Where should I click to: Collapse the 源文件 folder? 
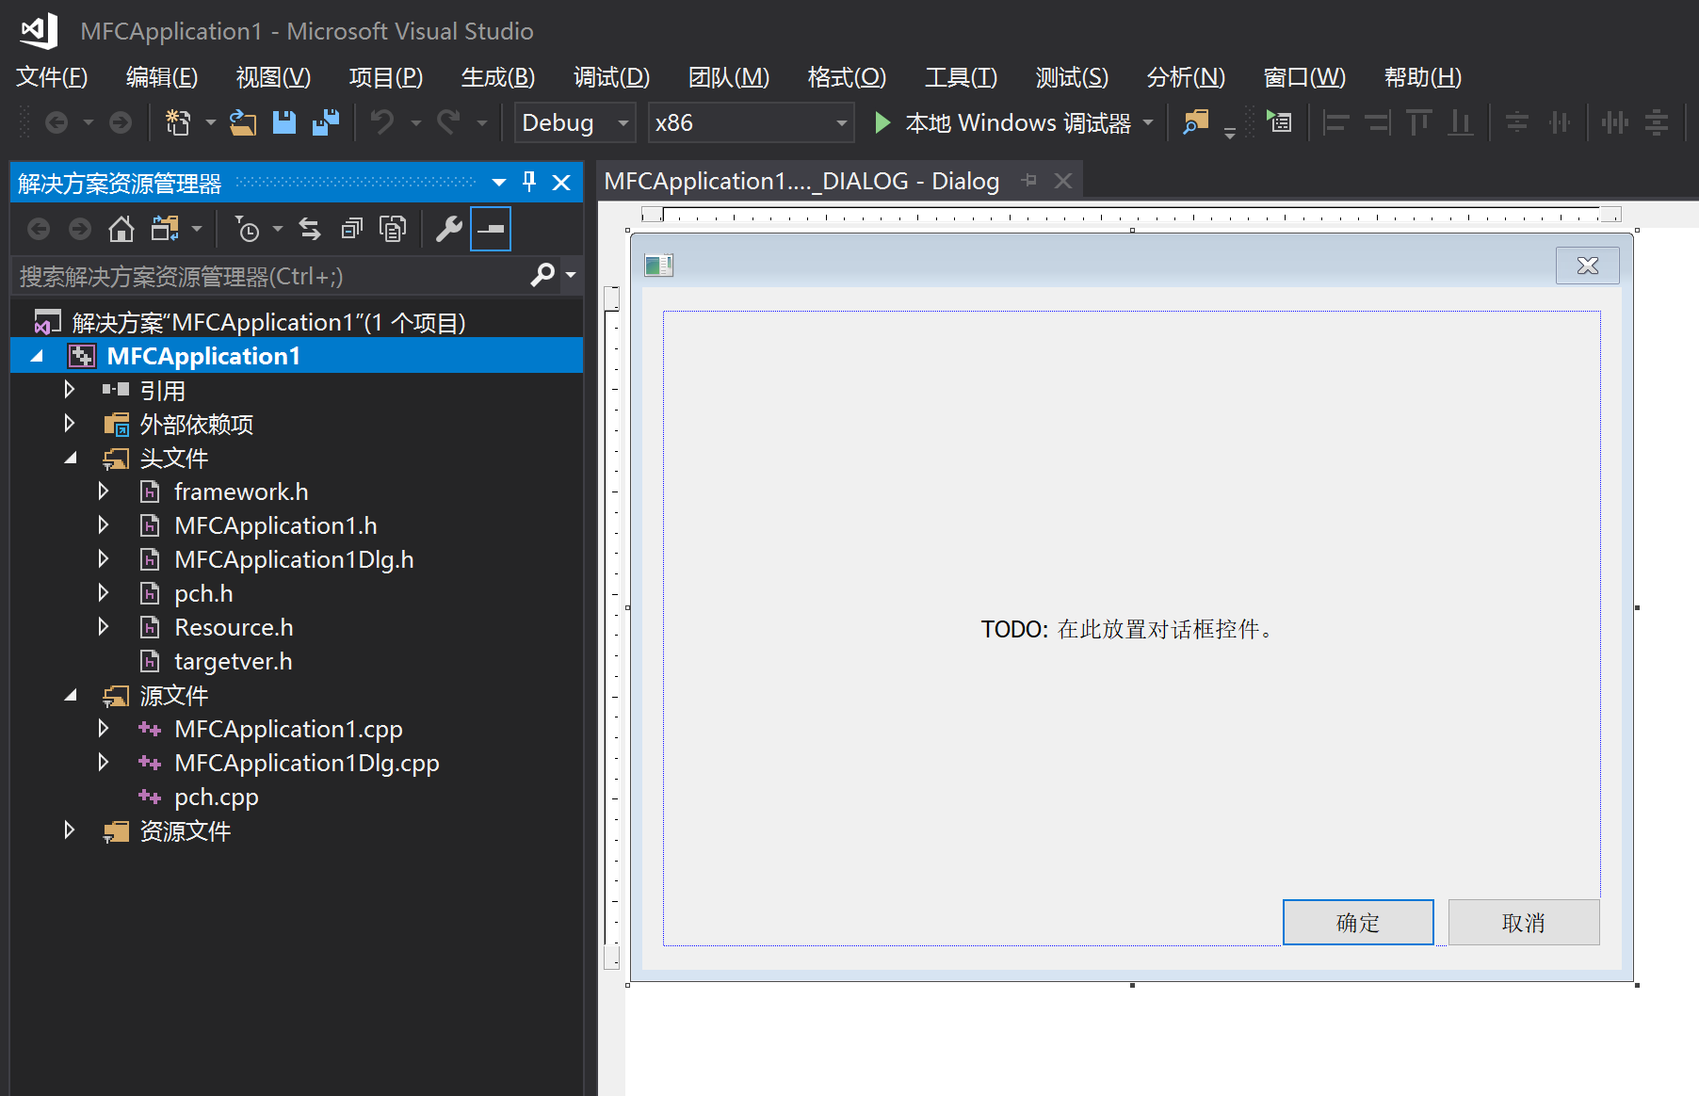coord(71,695)
